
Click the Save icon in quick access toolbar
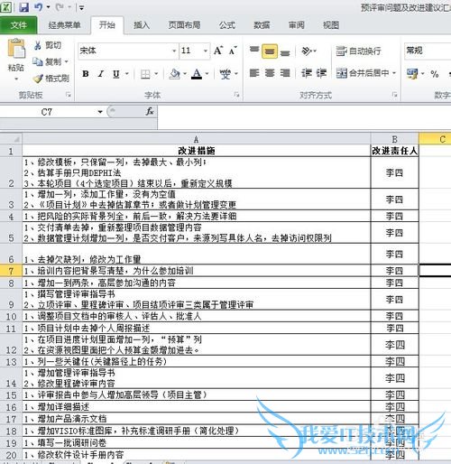point(24,7)
